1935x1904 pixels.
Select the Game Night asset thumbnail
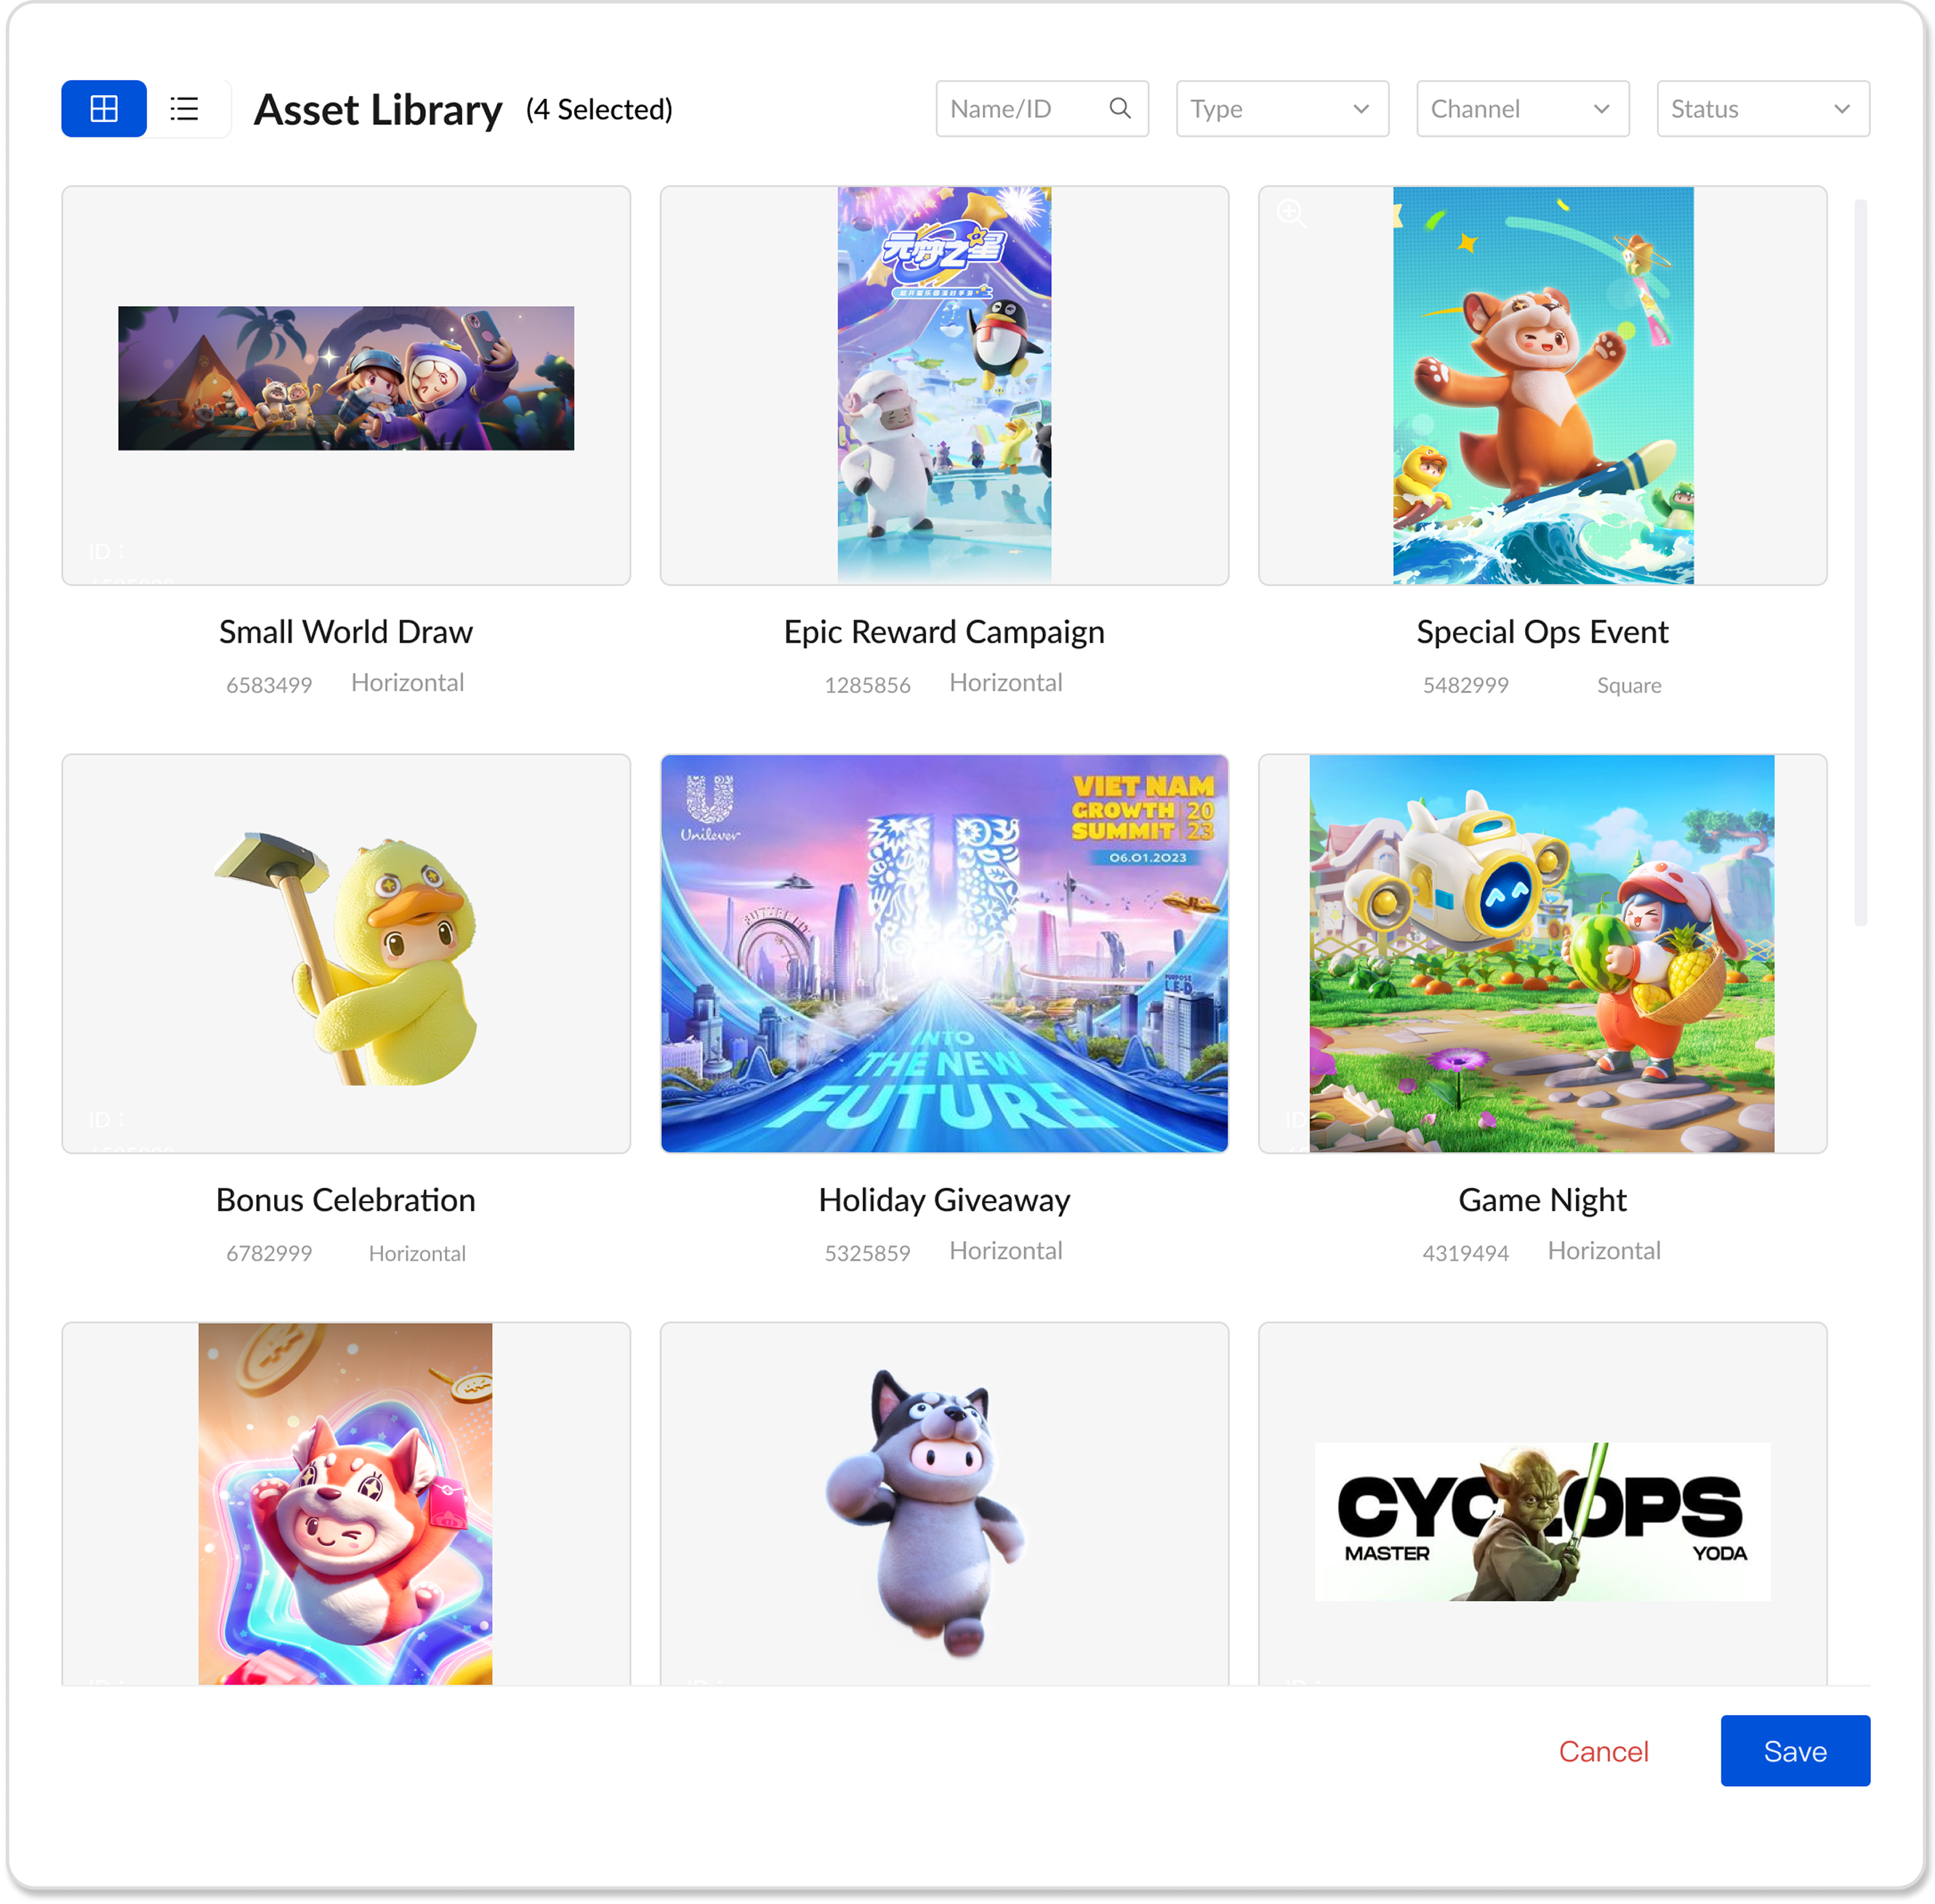[x=1542, y=952]
